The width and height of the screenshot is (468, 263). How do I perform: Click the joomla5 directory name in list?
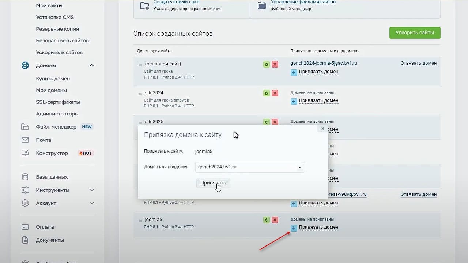pos(153,220)
